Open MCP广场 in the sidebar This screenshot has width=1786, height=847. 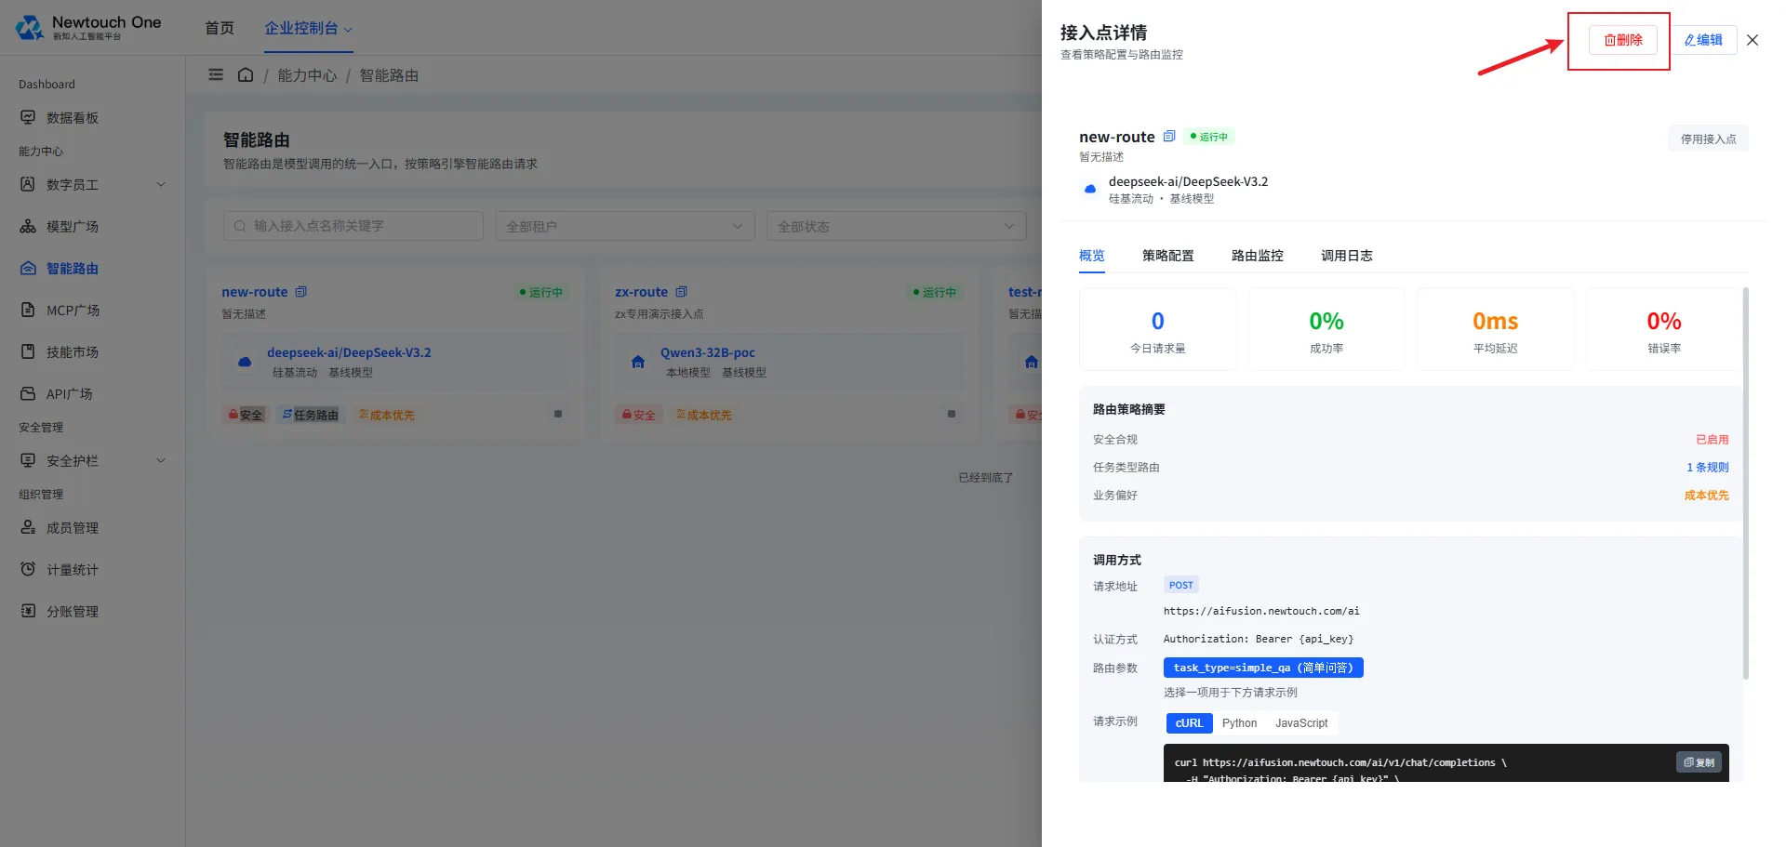click(73, 310)
